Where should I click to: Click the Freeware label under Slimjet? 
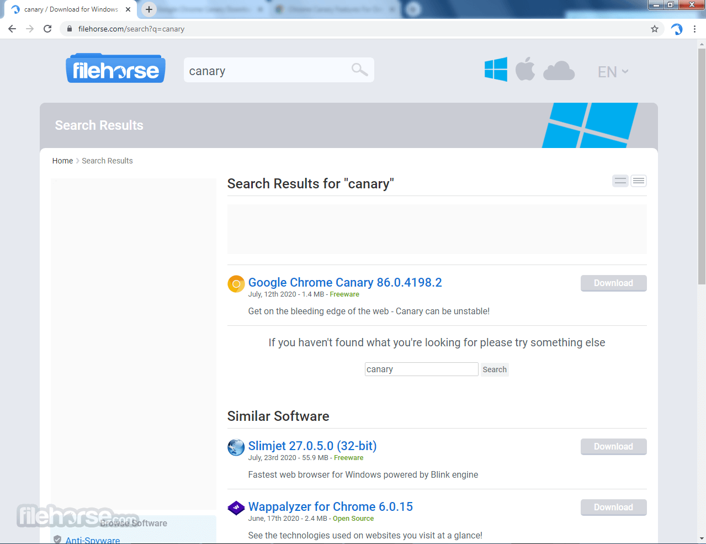click(349, 458)
